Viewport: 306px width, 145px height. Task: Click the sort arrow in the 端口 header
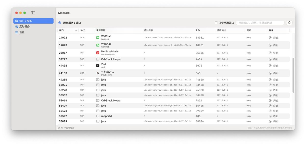pyautogui.click(x=76, y=30)
